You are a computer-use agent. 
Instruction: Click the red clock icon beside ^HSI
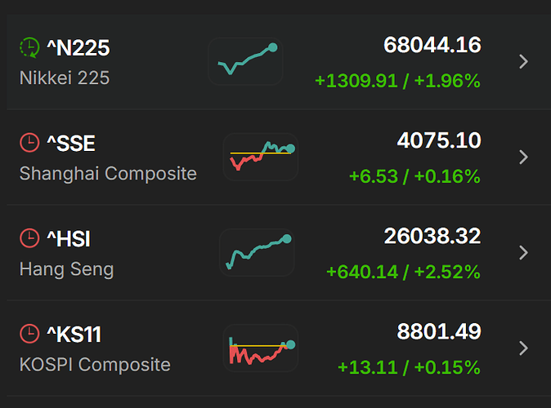tap(29, 238)
